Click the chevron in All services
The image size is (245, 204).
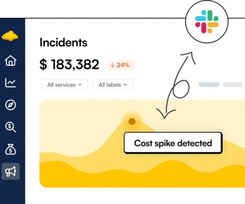80,84
